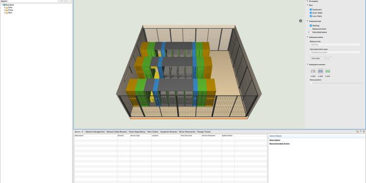
Task: Open the Equipment Browser tab
Action: click(x=168, y=132)
